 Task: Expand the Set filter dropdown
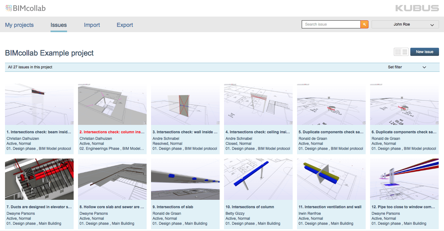(407, 67)
